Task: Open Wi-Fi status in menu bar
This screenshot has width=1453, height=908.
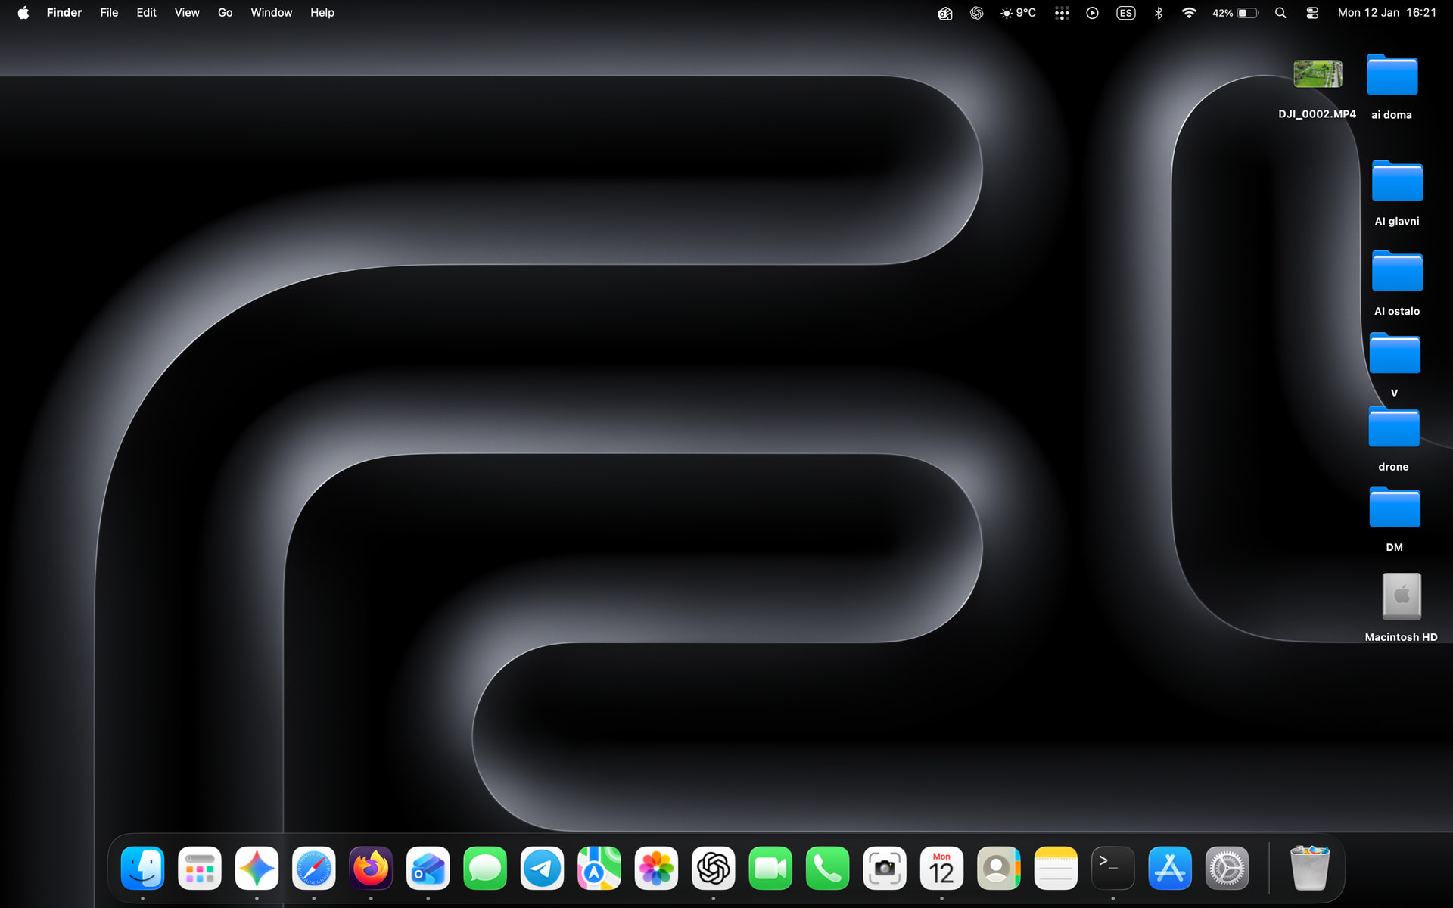Action: coord(1189,13)
